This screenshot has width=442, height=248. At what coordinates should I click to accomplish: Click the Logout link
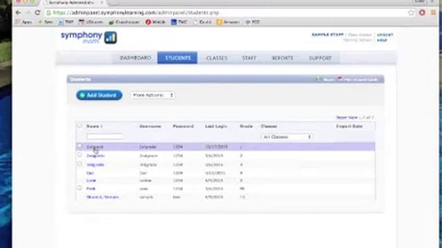385,35
